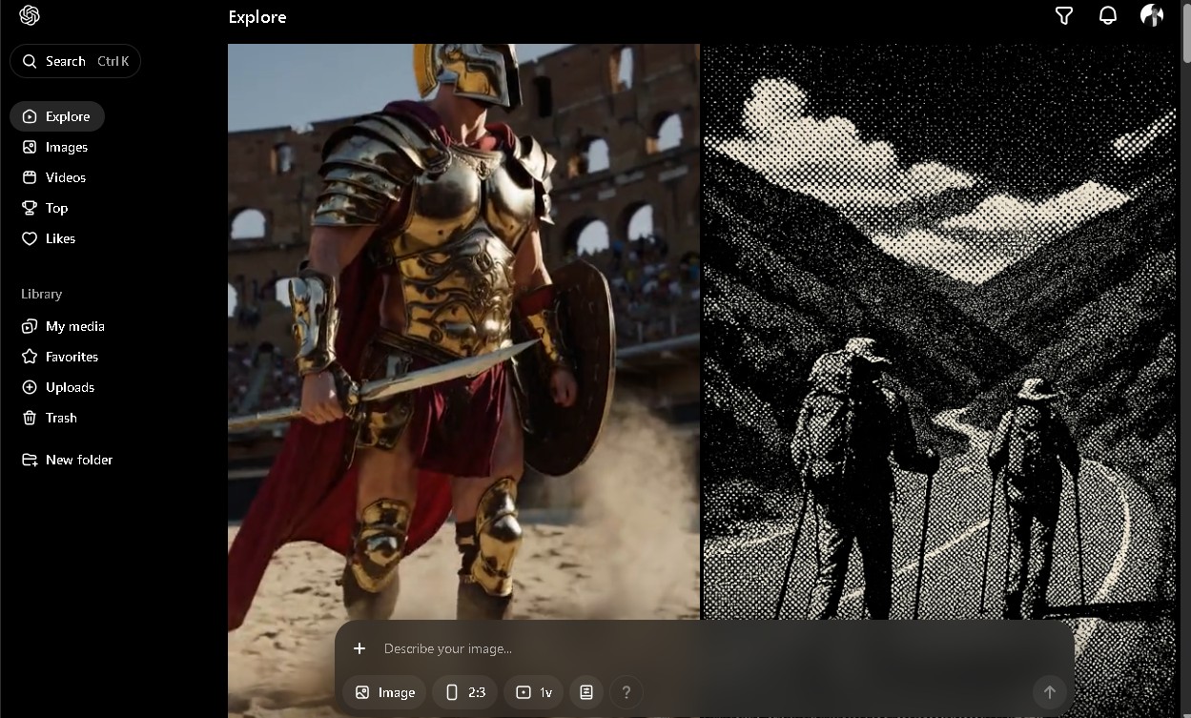Click the question mark help icon
The height and width of the screenshot is (718, 1191).
(x=626, y=692)
